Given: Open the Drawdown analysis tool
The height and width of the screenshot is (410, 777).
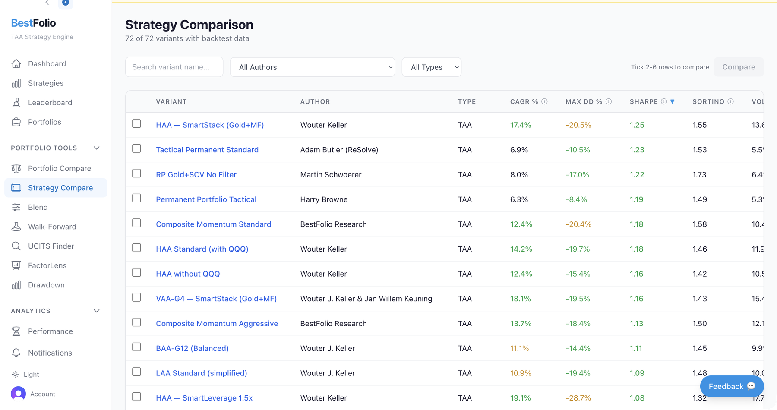Looking at the screenshot, I should [x=46, y=285].
